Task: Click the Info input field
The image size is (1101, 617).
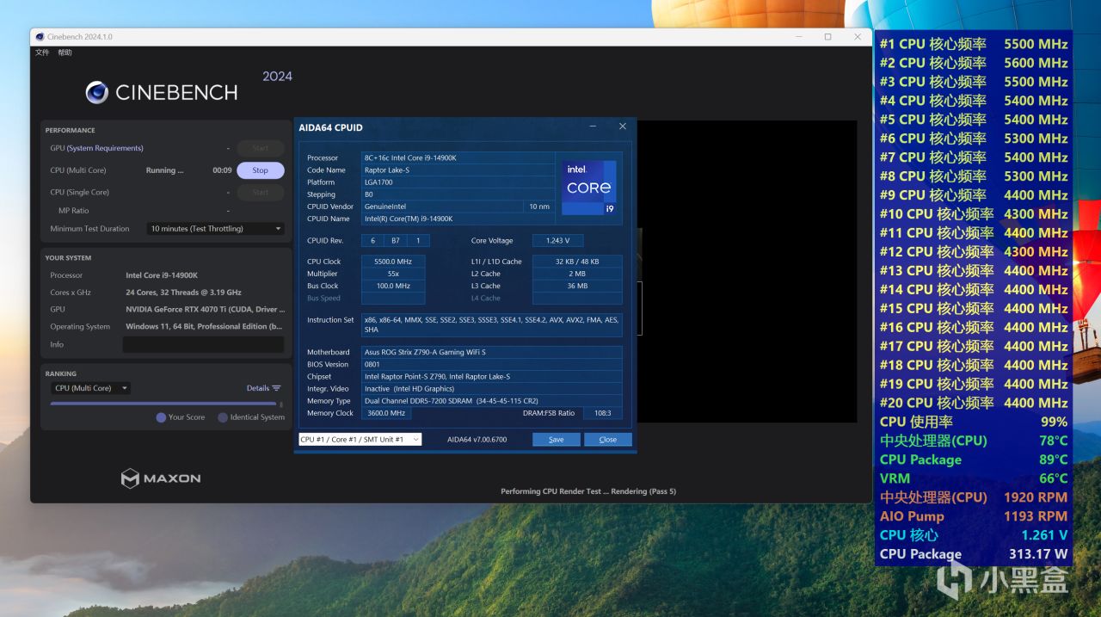Action: pos(203,344)
